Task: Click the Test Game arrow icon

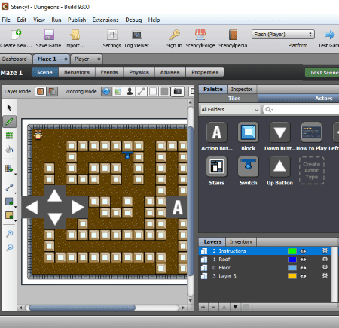Action: (330, 35)
